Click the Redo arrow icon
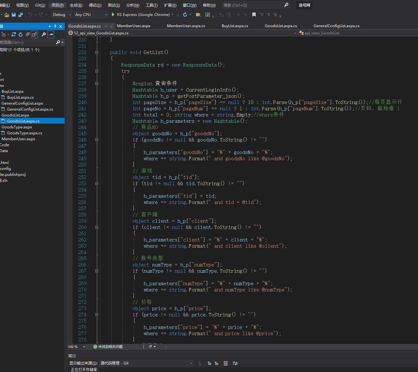The image size is (418, 372). click(41, 15)
